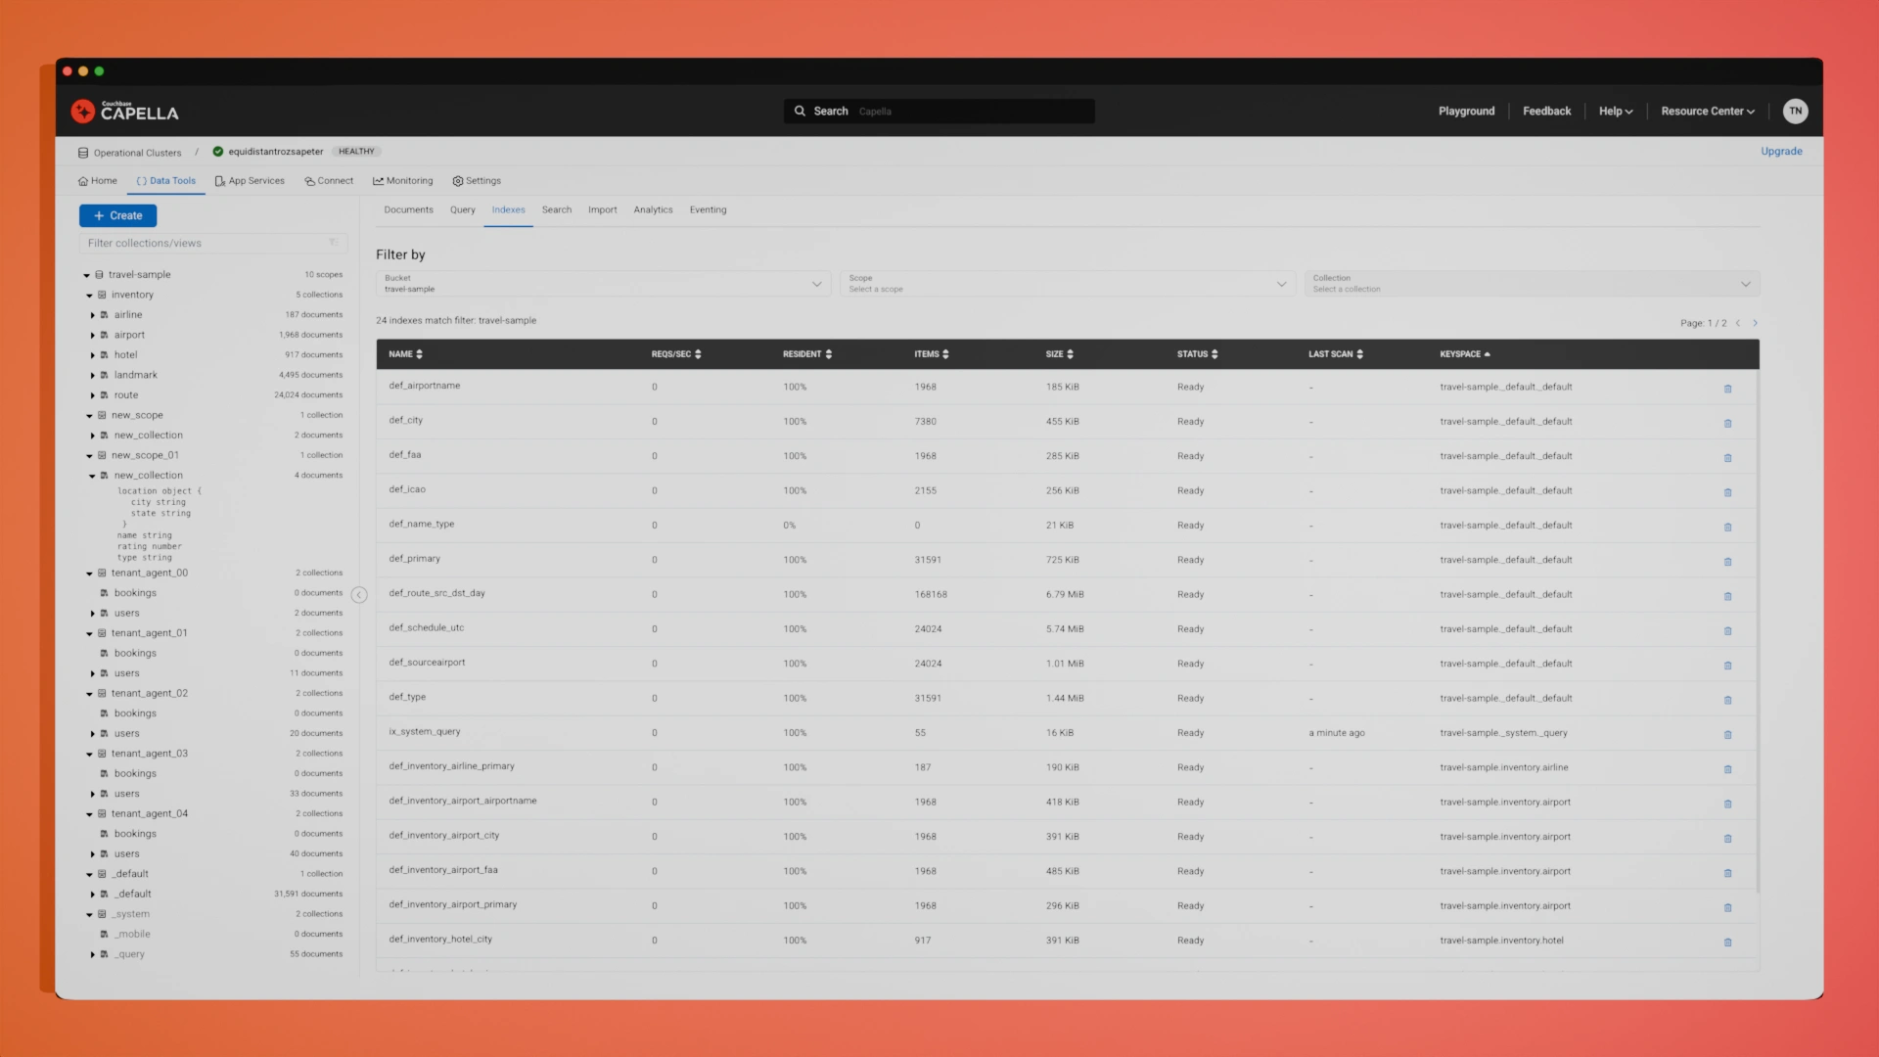The image size is (1879, 1057).
Task: Sort indexes by KEYSPACE column
Action: (1464, 354)
